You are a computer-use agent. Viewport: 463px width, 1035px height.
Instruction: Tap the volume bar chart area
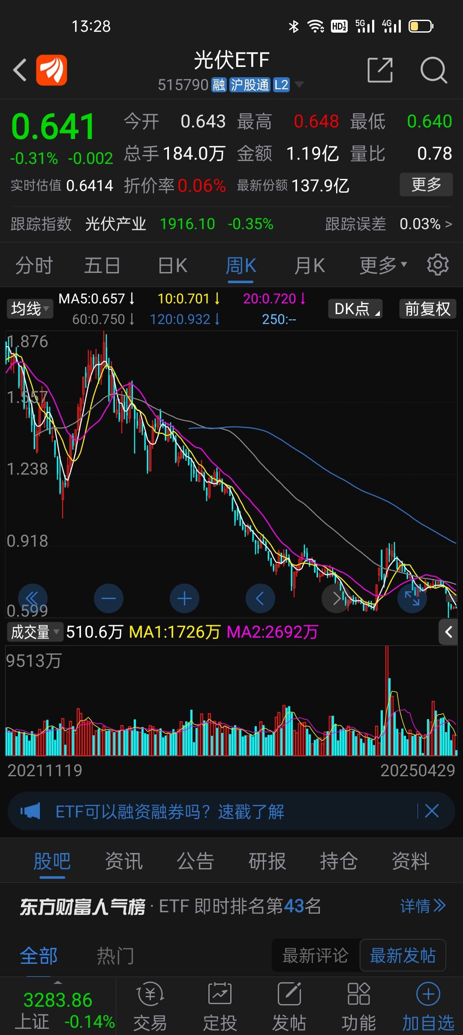pos(231,700)
